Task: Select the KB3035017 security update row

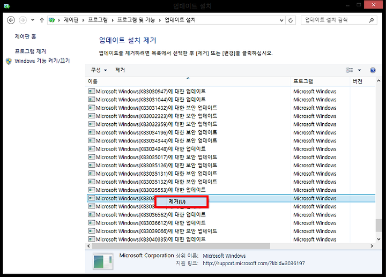Action: [x=231, y=157]
